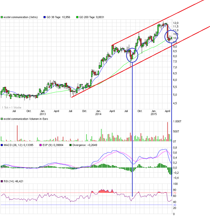Click the red '70' RSI threshold label
Image resolution: width=210 pixels, height=216 pixels.
click(174, 193)
